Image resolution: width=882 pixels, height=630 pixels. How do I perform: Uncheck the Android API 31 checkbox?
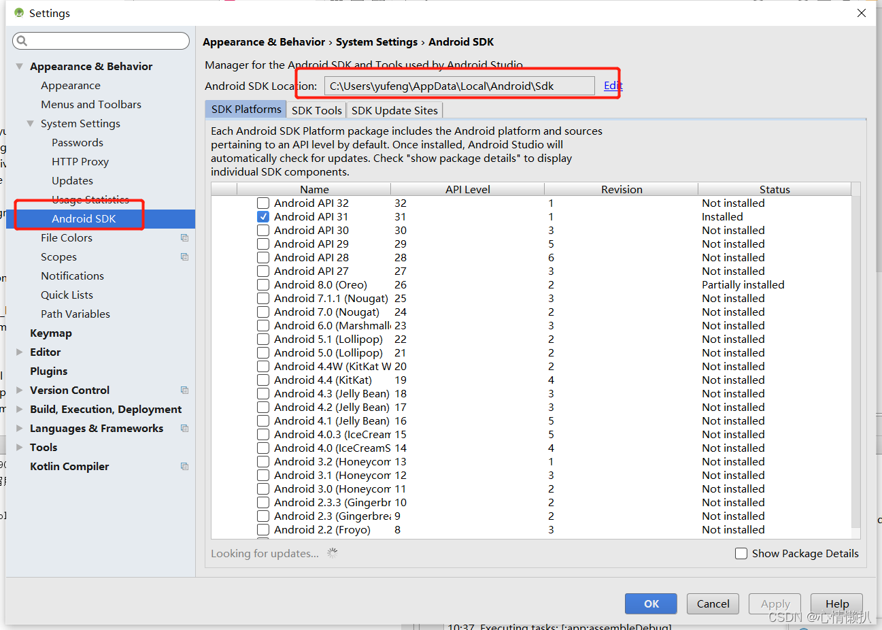263,216
